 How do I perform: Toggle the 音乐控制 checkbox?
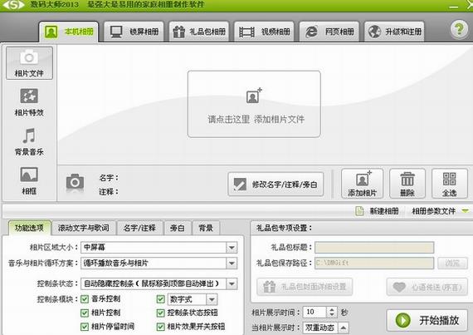click(x=85, y=299)
